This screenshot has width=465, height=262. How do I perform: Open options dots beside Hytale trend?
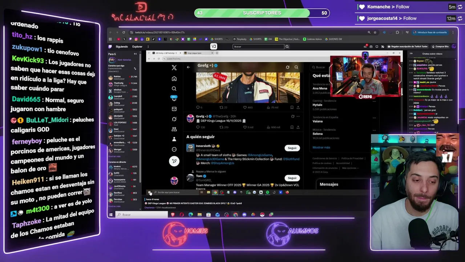374,102
